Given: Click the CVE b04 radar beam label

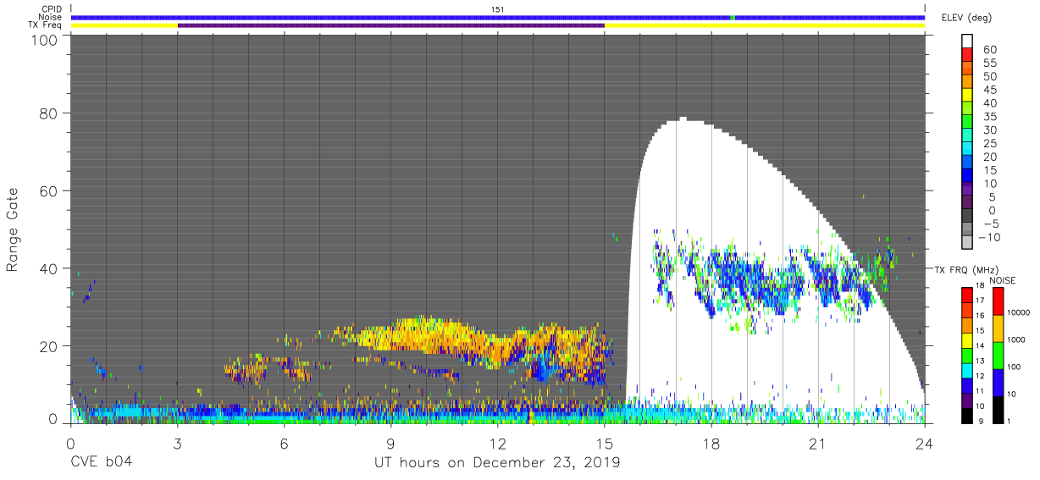Looking at the screenshot, I should click(x=101, y=462).
